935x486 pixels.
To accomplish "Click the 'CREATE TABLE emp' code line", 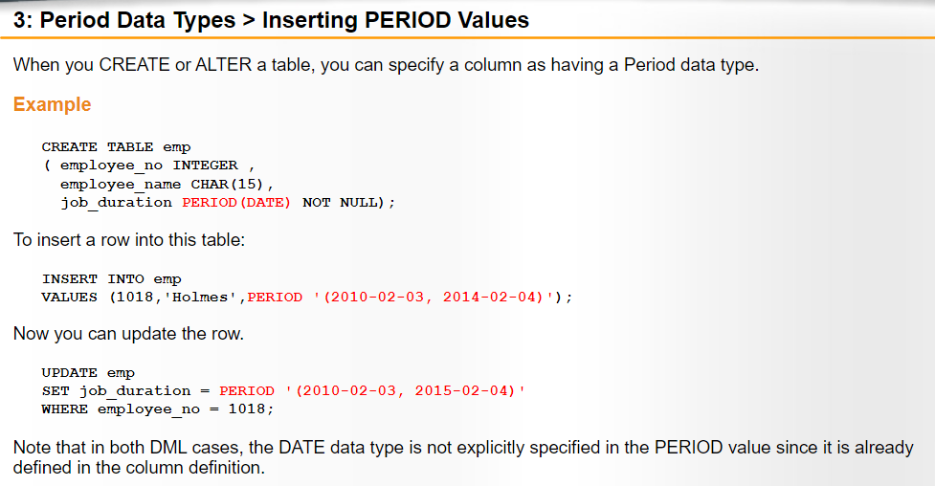I will [117, 147].
